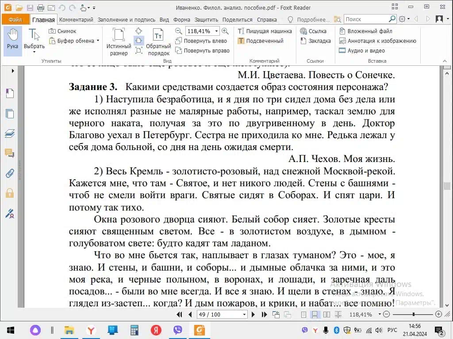Redo action in quick access toolbar
This screenshot has width=453, height=339.
coord(73,8)
